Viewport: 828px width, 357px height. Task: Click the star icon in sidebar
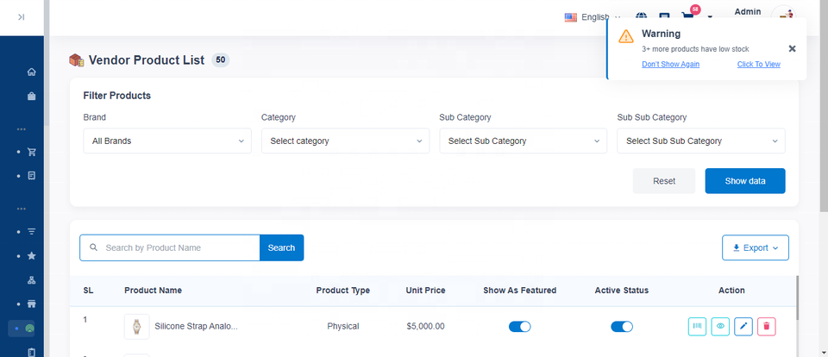click(32, 256)
